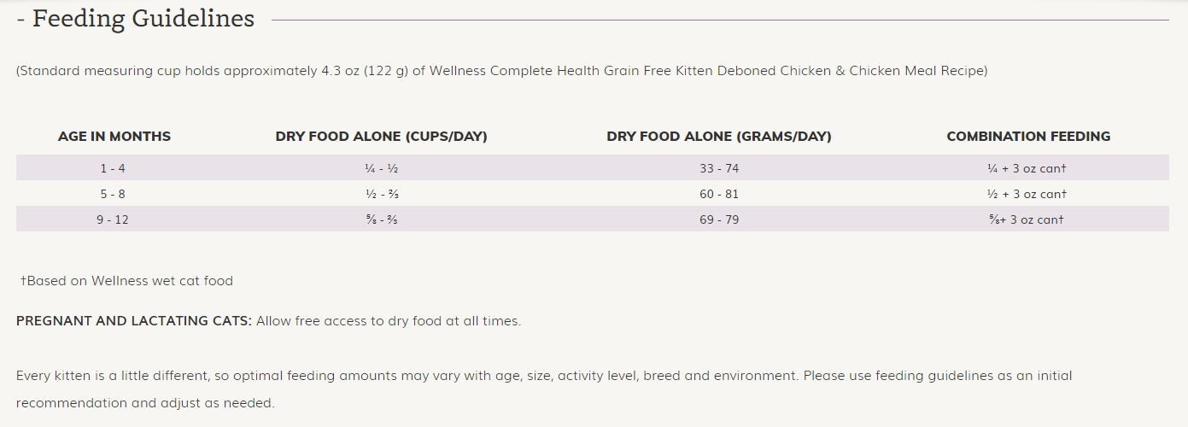The image size is (1188, 427).
Task: Select the 9 - 12 months age cell
Action: 113,219
